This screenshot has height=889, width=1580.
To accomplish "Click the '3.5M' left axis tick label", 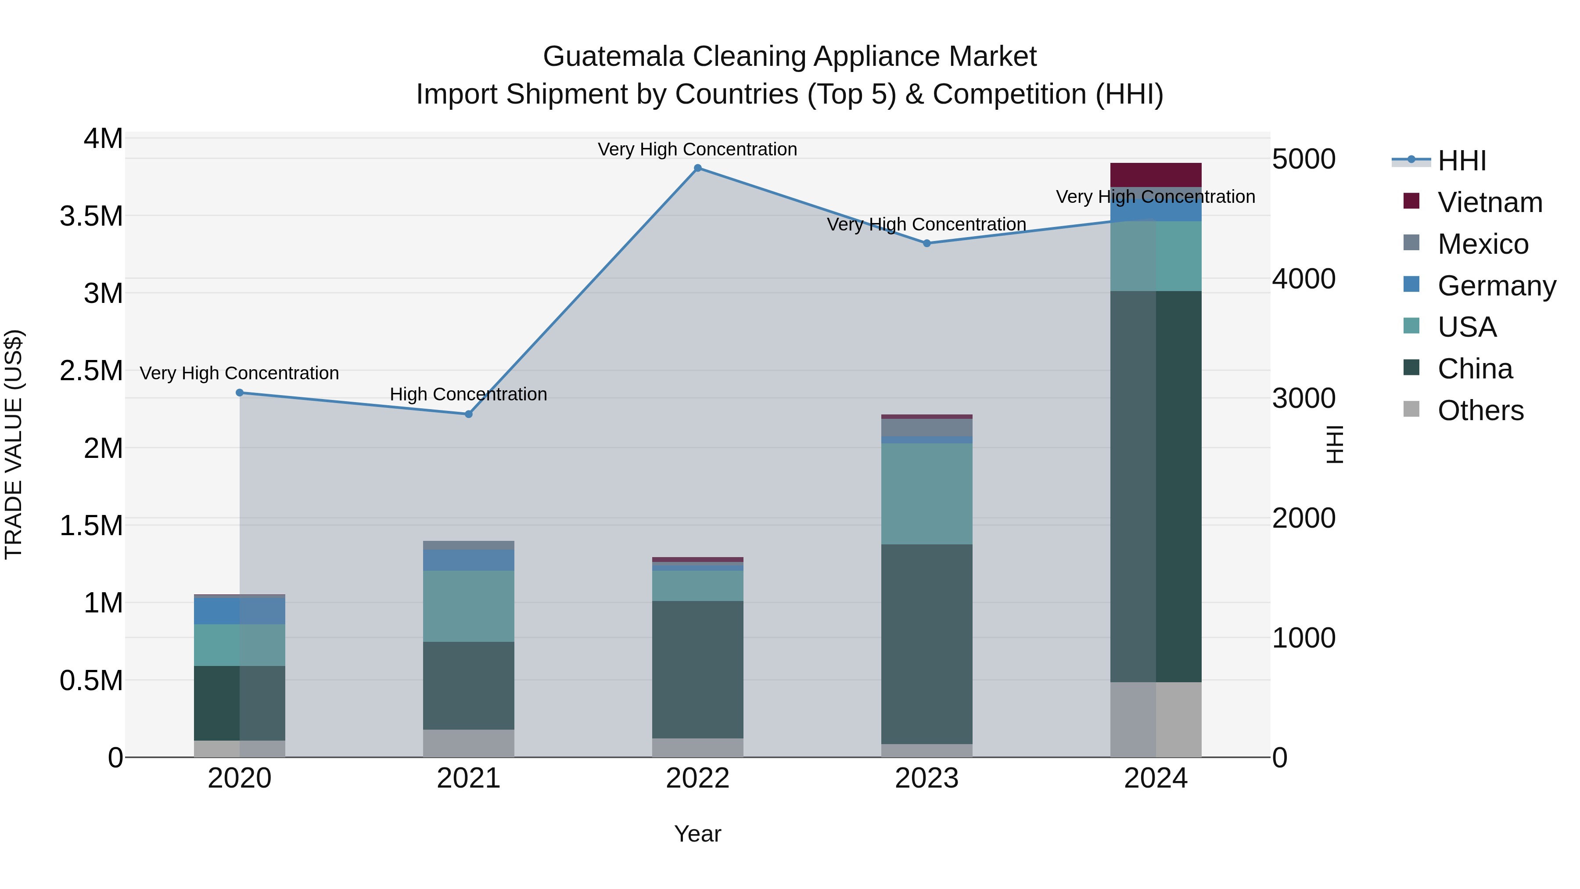I will click(x=91, y=216).
